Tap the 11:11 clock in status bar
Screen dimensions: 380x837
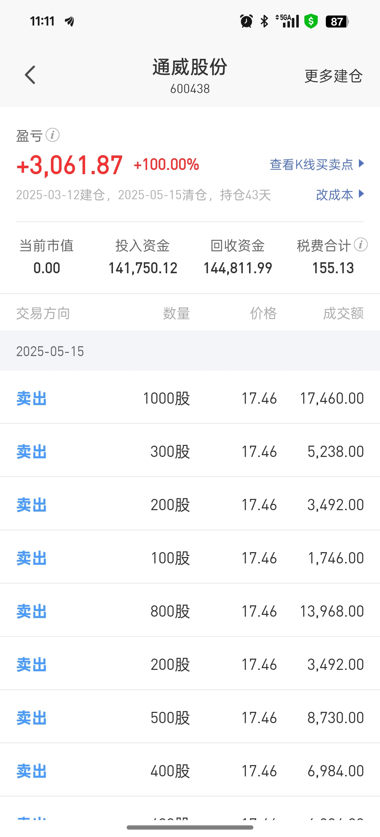pyautogui.click(x=42, y=22)
